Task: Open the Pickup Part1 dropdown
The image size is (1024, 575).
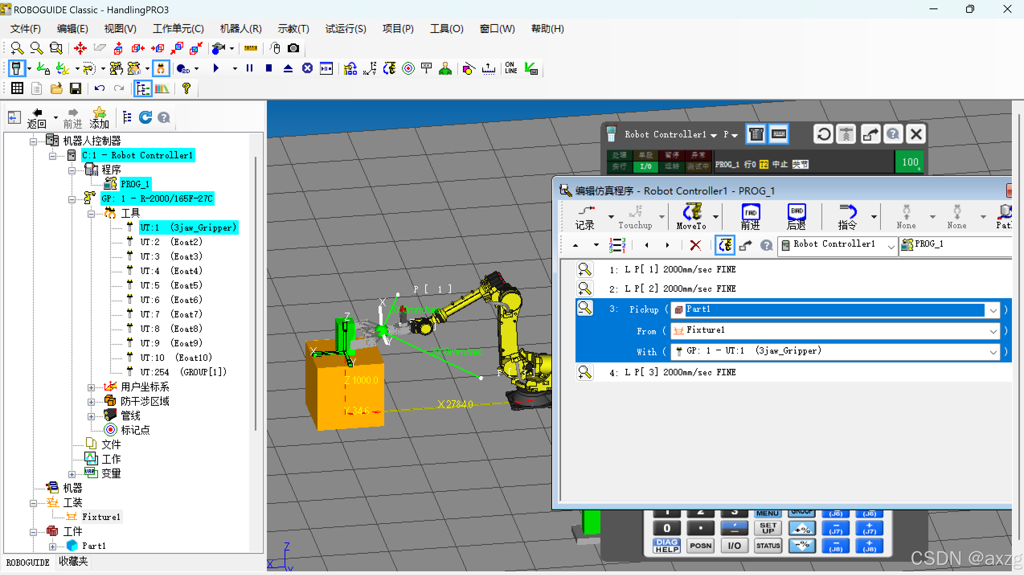Action: (993, 310)
